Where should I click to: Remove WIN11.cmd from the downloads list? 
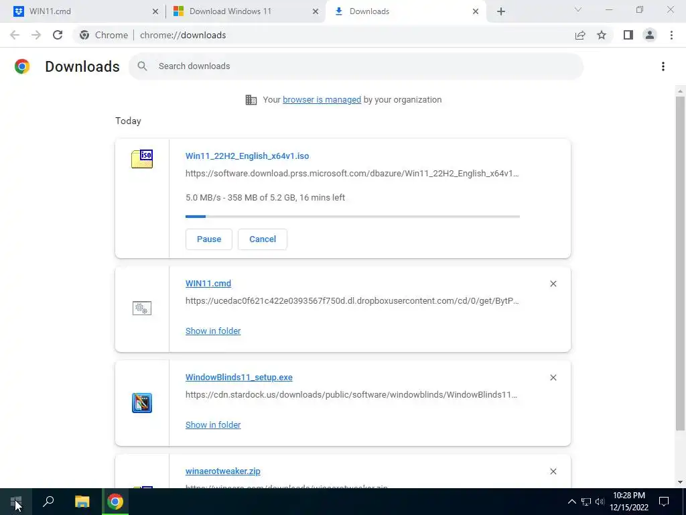click(553, 284)
